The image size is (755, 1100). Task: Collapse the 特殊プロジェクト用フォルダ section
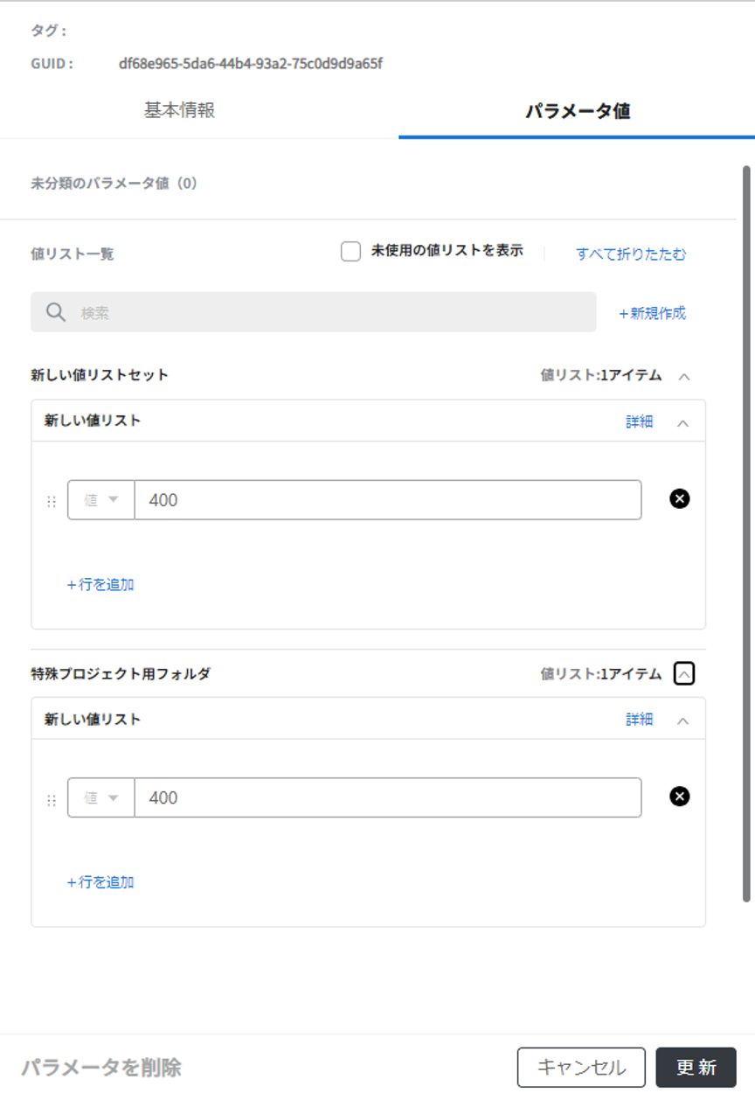tap(684, 674)
